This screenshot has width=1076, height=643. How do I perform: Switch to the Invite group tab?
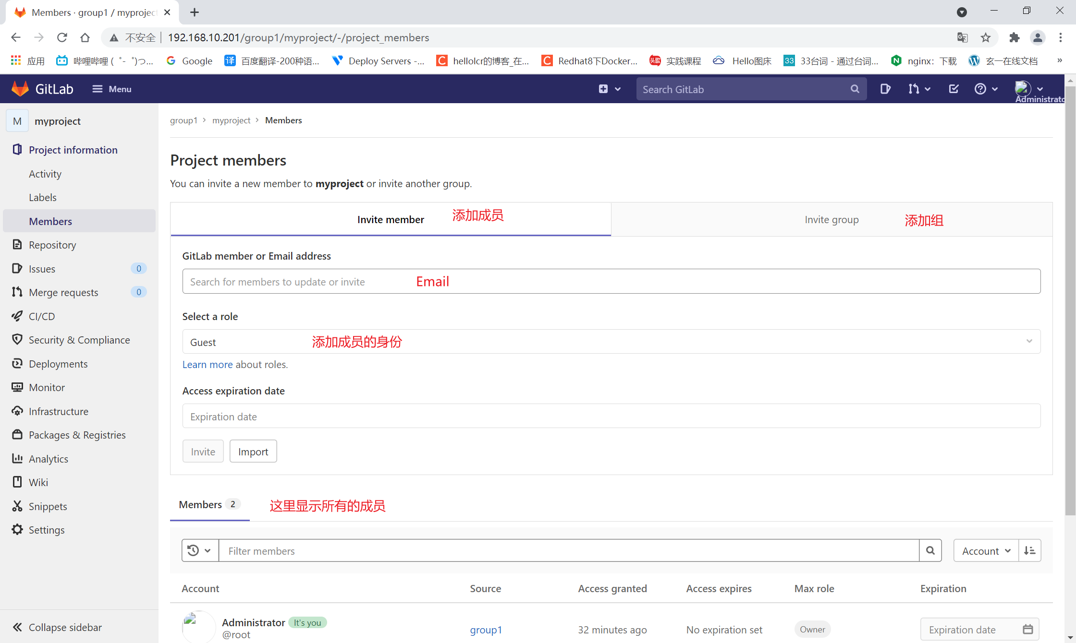pos(831,219)
